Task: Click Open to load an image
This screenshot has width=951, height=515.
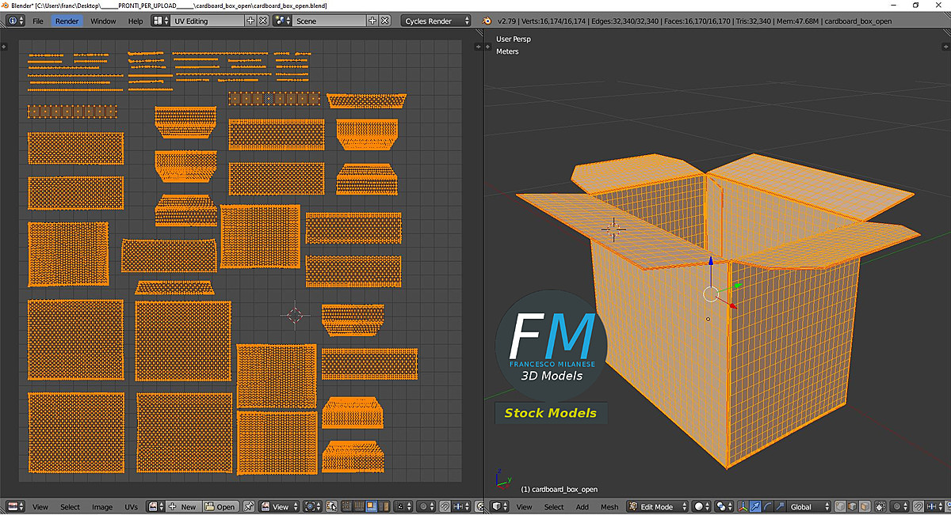Action: (x=222, y=507)
